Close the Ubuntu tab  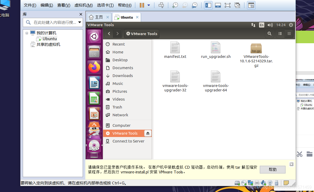pos(137,17)
